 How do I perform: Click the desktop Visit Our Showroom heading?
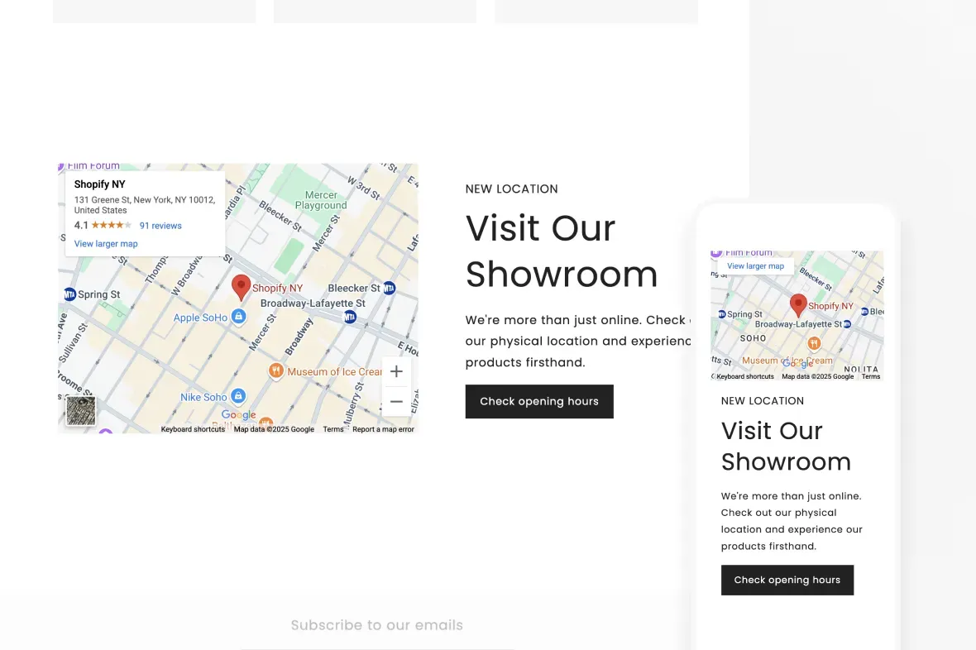pos(562,251)
